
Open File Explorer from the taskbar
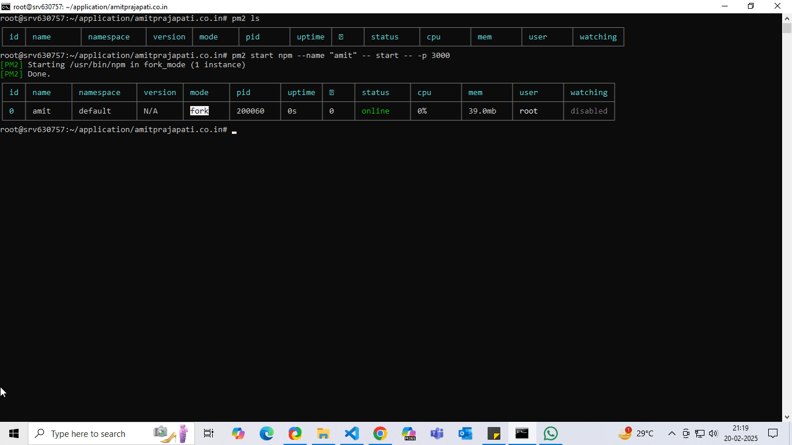(324, 433)
